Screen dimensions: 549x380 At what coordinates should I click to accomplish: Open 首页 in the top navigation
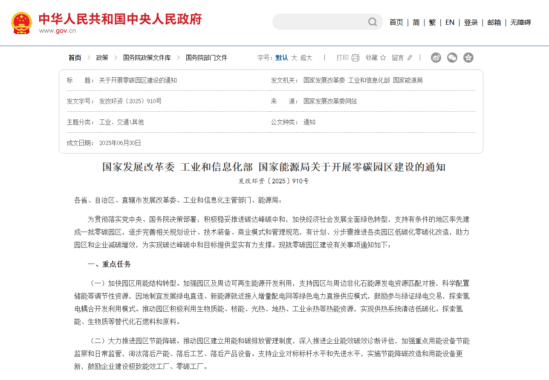[396, 23]
